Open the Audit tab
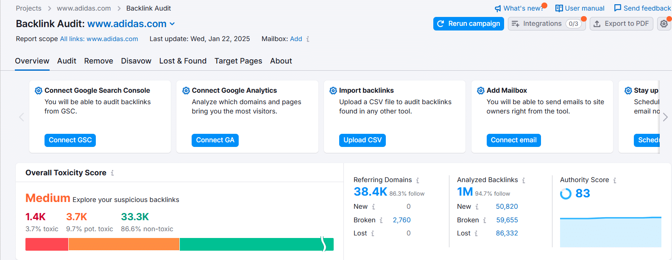This screenshot has width=672, height=260. click(67, 61)
